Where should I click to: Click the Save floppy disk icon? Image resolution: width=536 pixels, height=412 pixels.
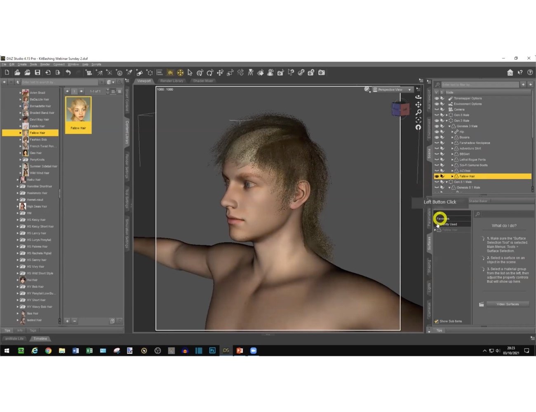click(38, 73)
